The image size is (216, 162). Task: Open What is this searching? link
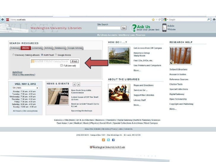click(24, 74)
